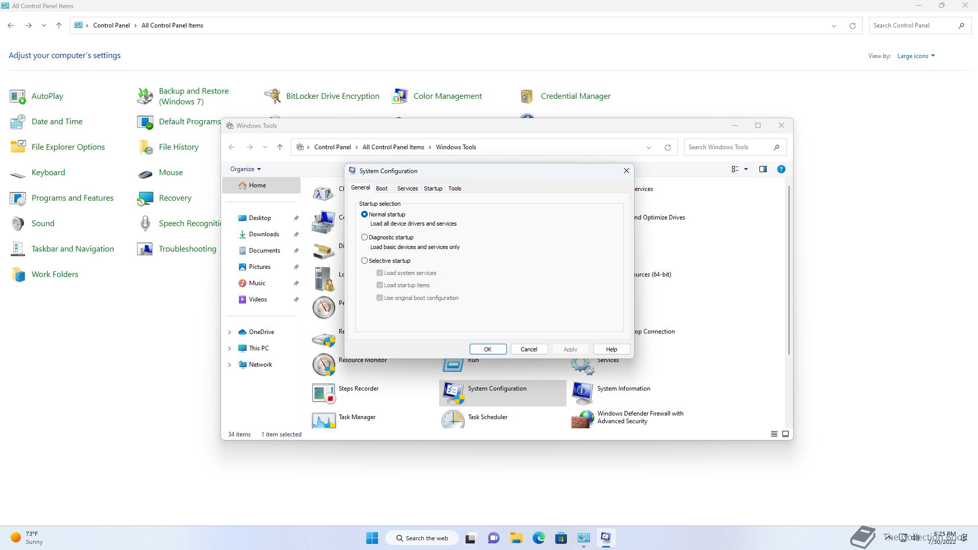Refresh the Windows Tools address bar
Image resolution: width=978 pixels, height=550 pixels.
667,147
